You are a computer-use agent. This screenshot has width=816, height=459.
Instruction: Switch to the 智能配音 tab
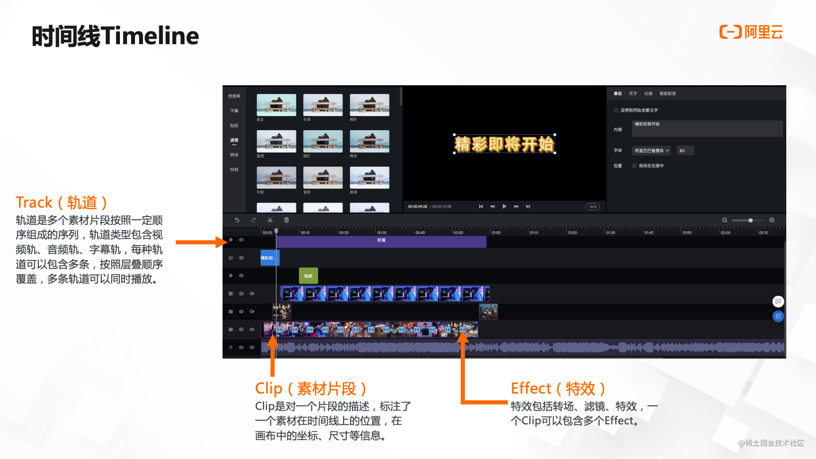pyautogui.click(x=667, y=94)
